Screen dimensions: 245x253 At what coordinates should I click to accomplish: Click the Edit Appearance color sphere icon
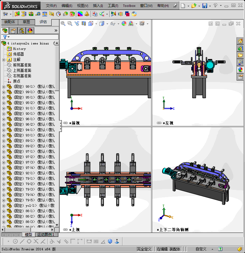(124, 23)
